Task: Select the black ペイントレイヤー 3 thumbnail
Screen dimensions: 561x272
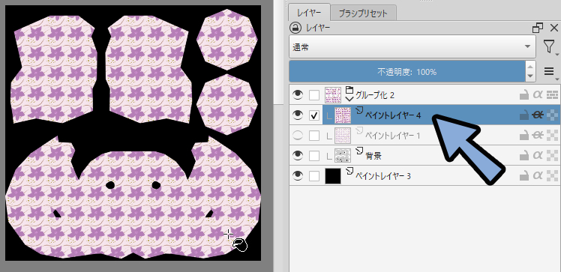Action: pos(333,176)
